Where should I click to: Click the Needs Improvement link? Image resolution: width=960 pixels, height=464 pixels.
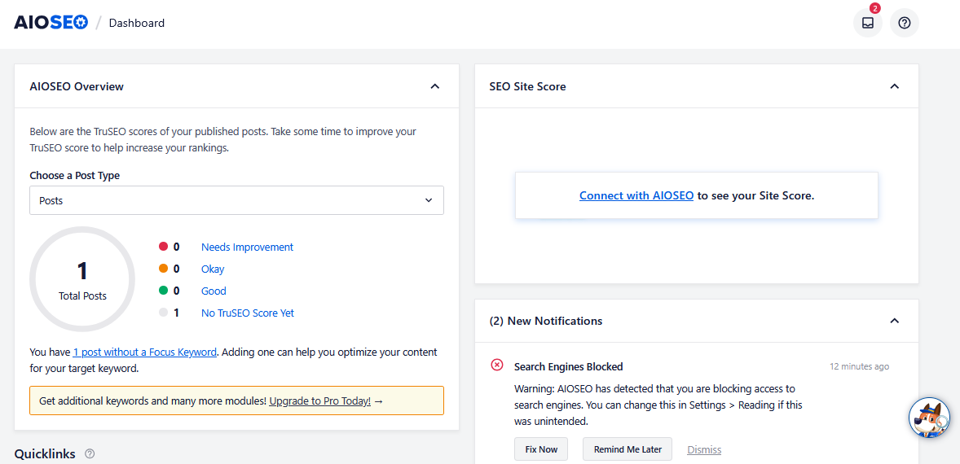[x=247, y=247]
